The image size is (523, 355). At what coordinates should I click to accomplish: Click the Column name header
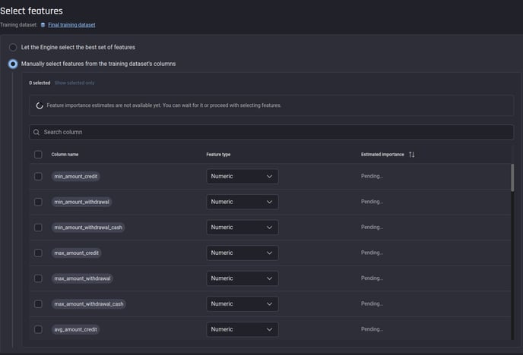tap(65, 155)
